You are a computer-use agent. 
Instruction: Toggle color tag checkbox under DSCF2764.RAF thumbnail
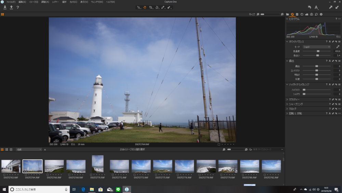tap(26, 175)
